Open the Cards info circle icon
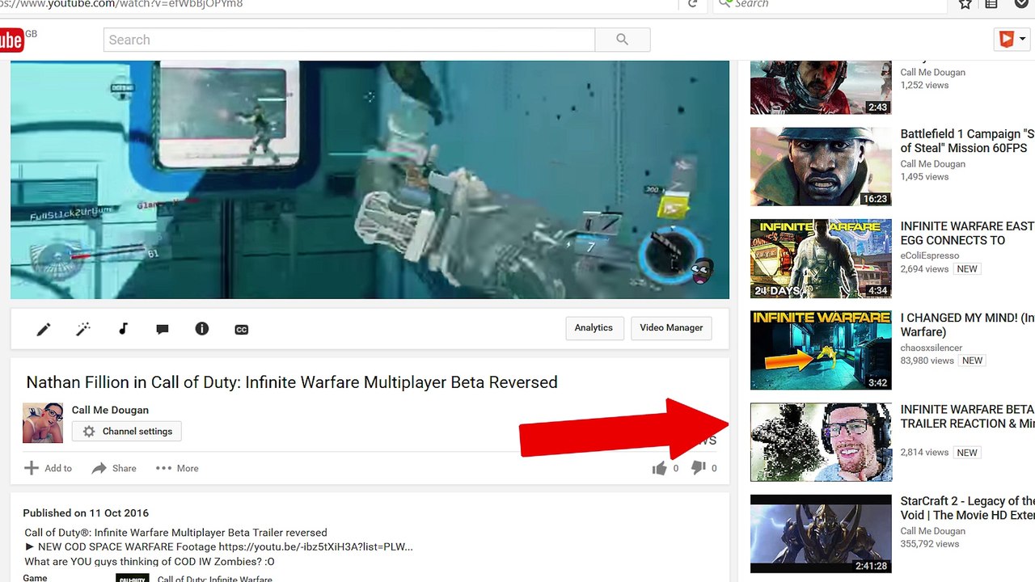1035x582 pixels. tap(202, 329)
